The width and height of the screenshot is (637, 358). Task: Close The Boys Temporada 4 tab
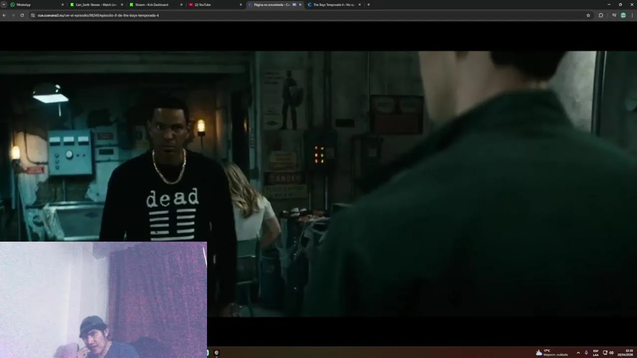pos(359,4)
